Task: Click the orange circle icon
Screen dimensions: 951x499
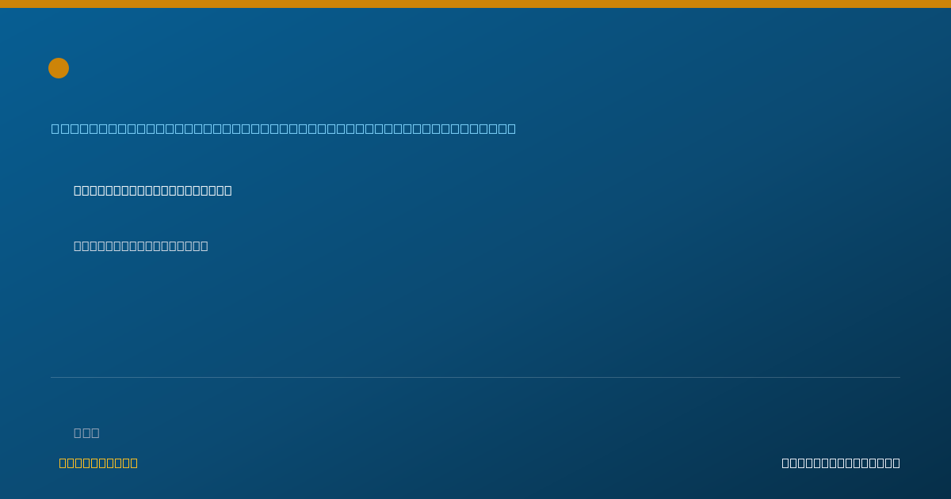Action: tap(59, 68)
